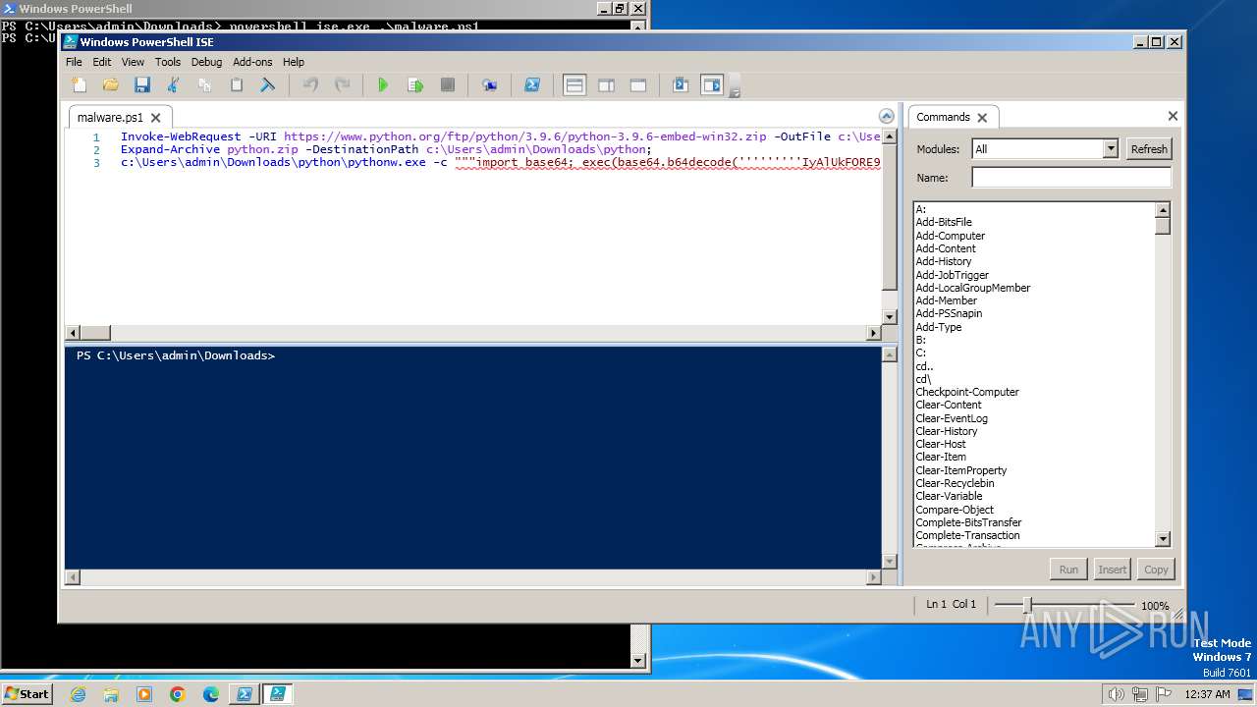Expand the Modules dropdown

coord(1111,149)
